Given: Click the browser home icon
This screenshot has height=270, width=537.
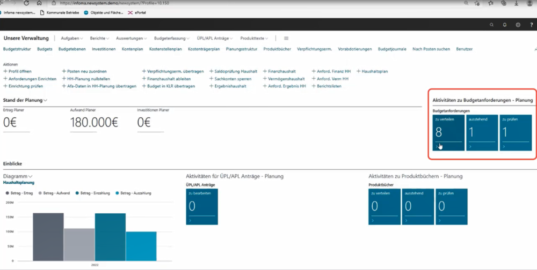Looking at the screenshot, I should point(40,3).
